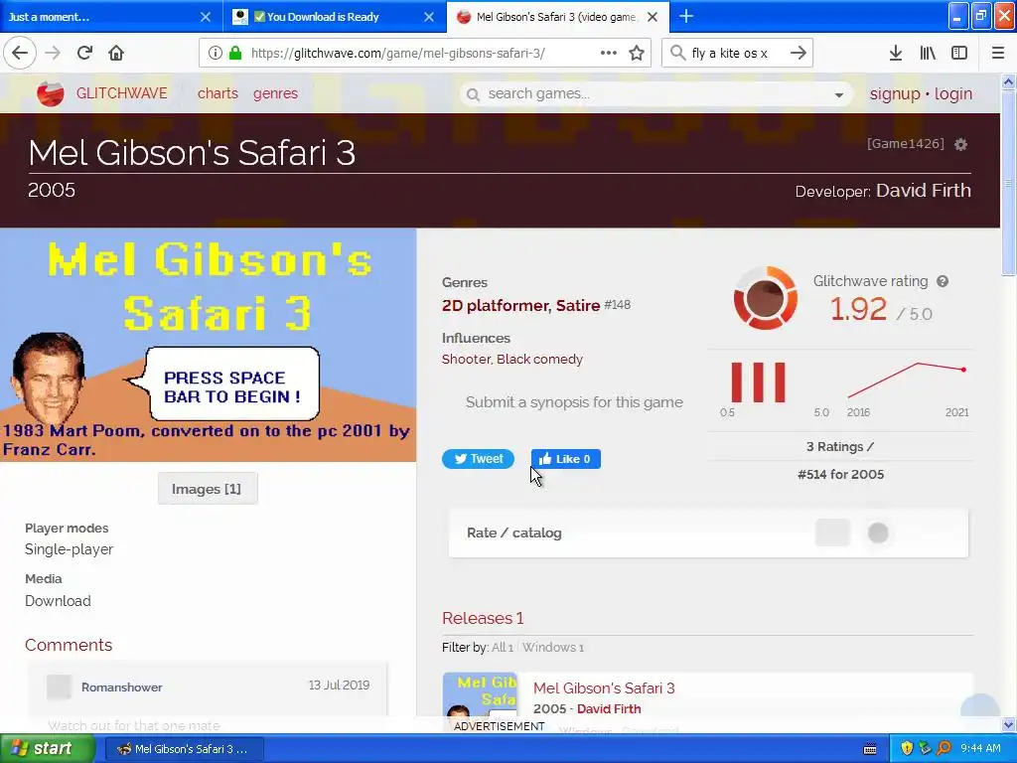Click the release cover thumbnail

coord(480,694)
